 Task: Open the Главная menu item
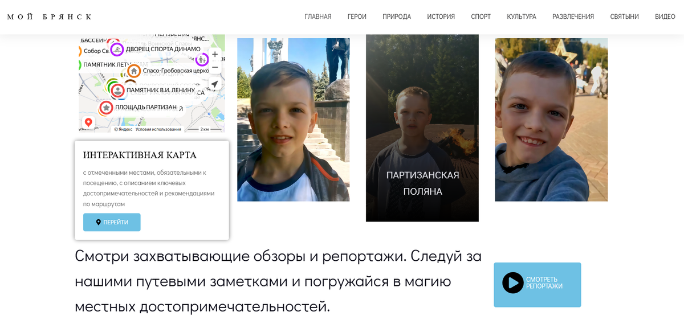(318, 17)
